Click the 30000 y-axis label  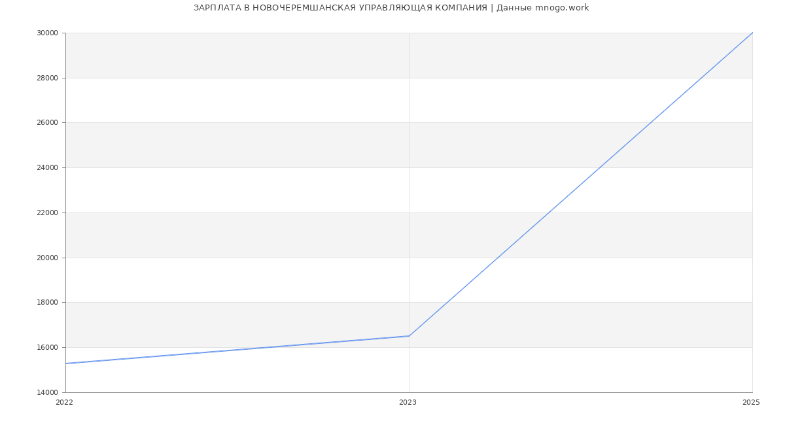48,33
